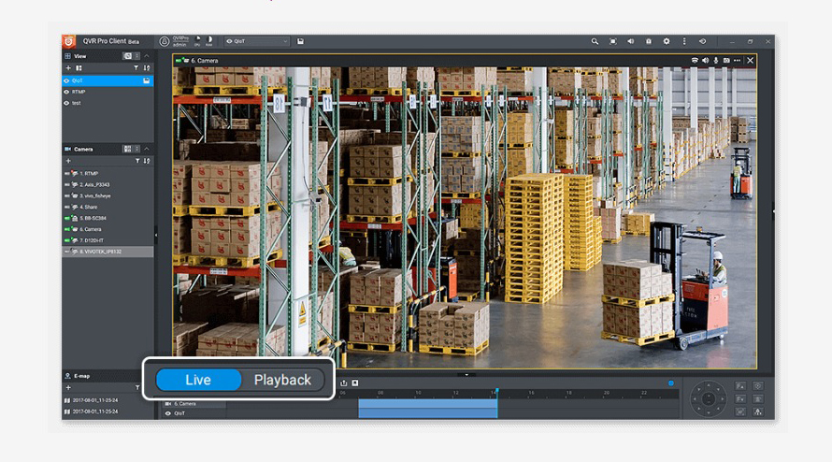Image resolution: width=832 pixels, height=462 pixels.
Task: Click the center of the PTZ control wheel
Action: (707, 399)
